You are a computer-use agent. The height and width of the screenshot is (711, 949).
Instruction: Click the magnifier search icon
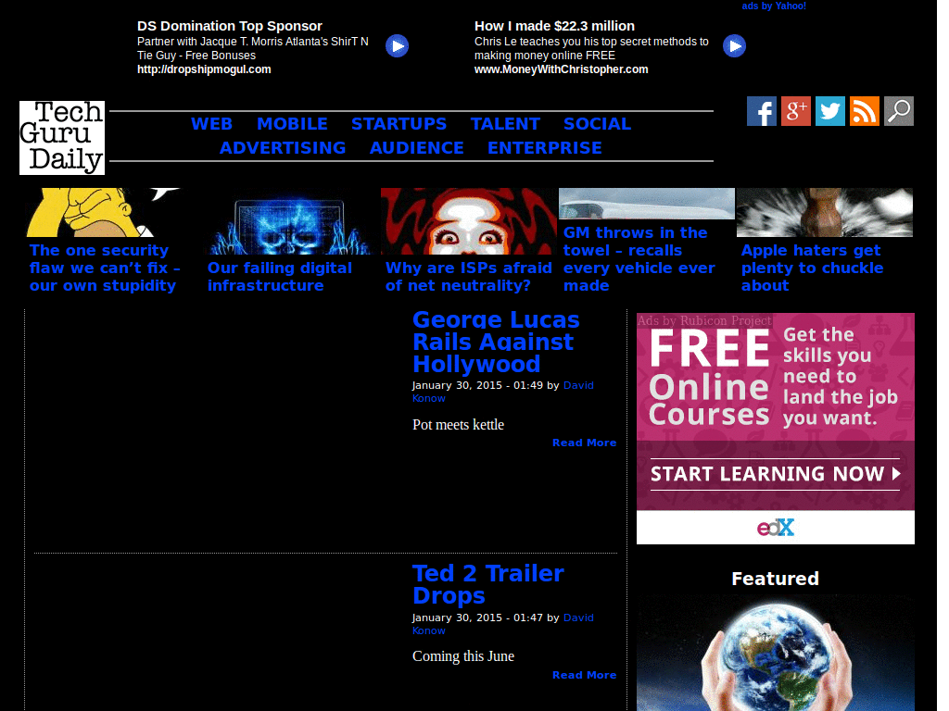[899, 111]
